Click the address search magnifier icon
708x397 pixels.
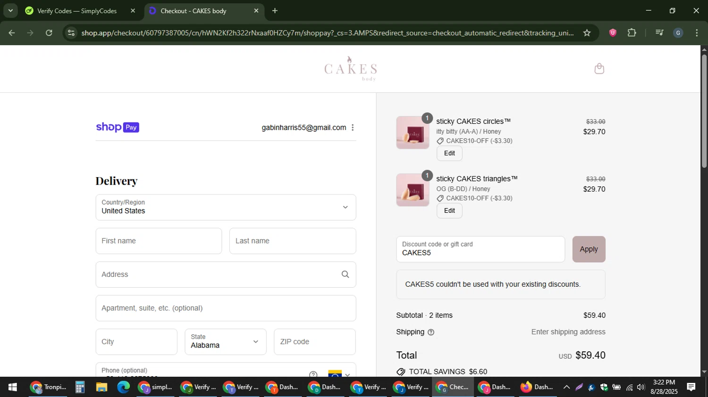[x=345, y=275]
